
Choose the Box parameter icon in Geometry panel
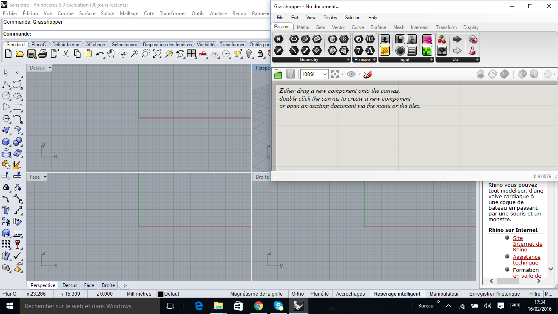point(333,39)
